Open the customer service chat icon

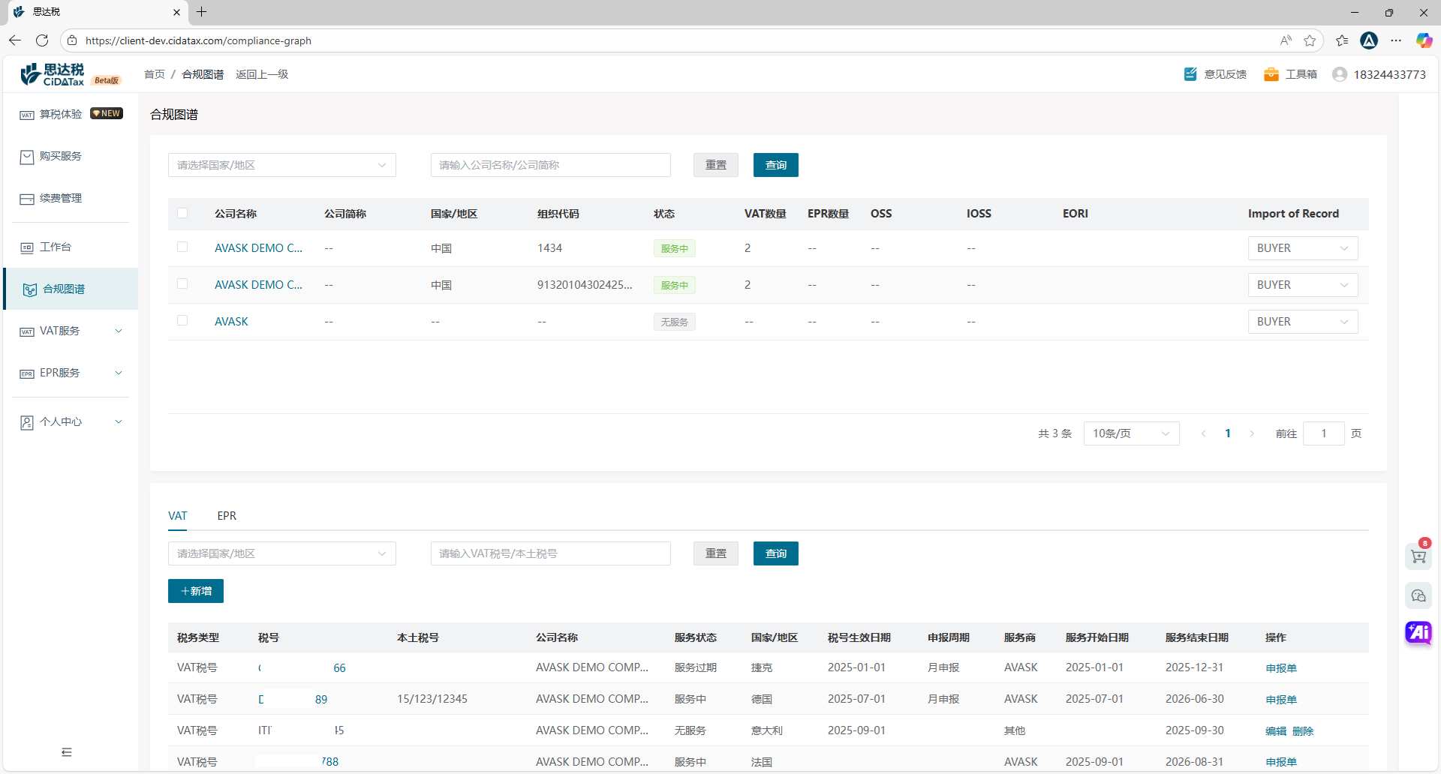(x=1418, y=595)
